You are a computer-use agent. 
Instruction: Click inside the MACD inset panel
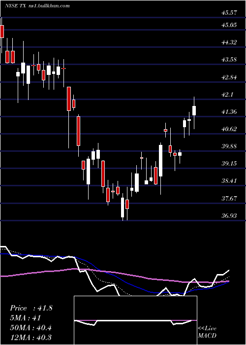pos(135,320)
